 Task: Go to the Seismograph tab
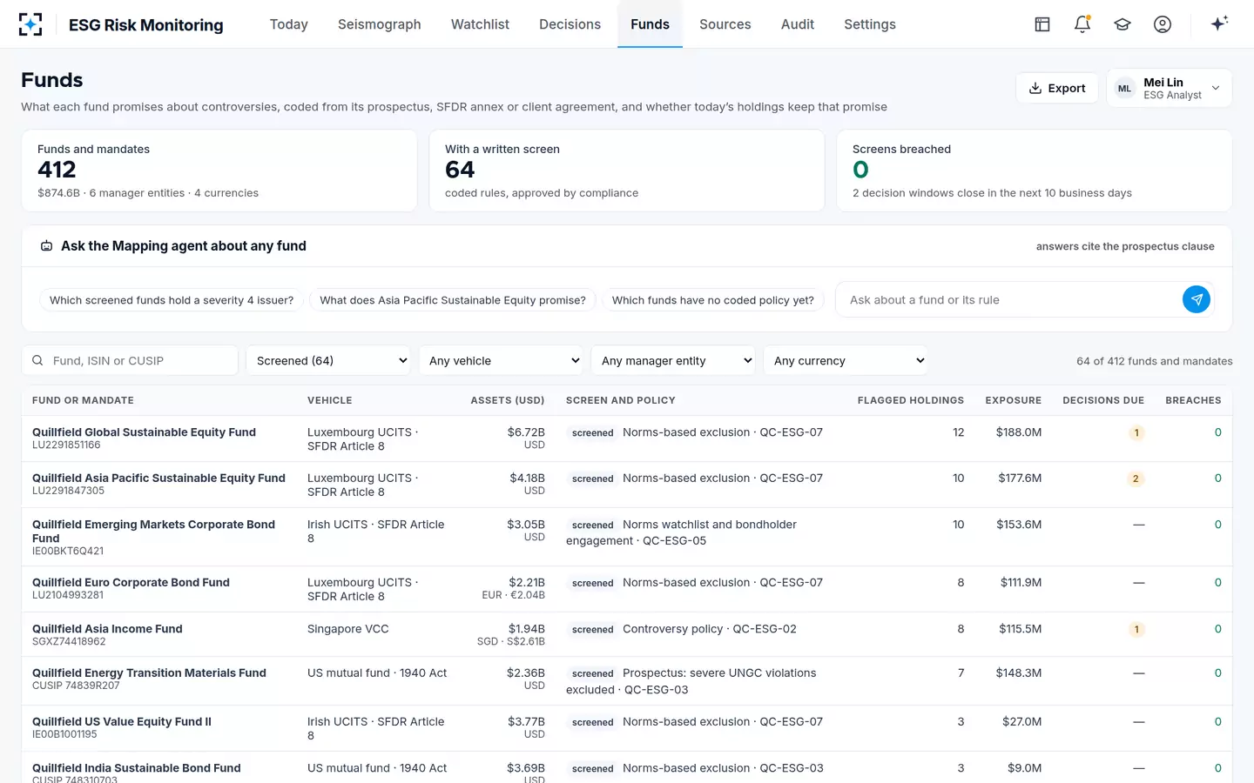380,24
